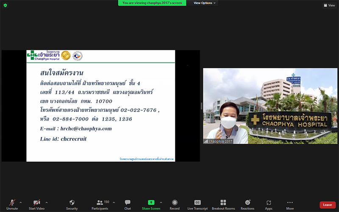Click the green encryption shield icon
The width and height of the screenshot is (339, 212).
point(6,5)
